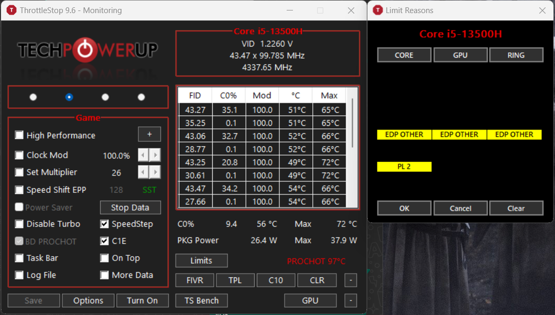The image size is (555, 315).
Task: Click the Stop Data button
Action: point(130,208)
